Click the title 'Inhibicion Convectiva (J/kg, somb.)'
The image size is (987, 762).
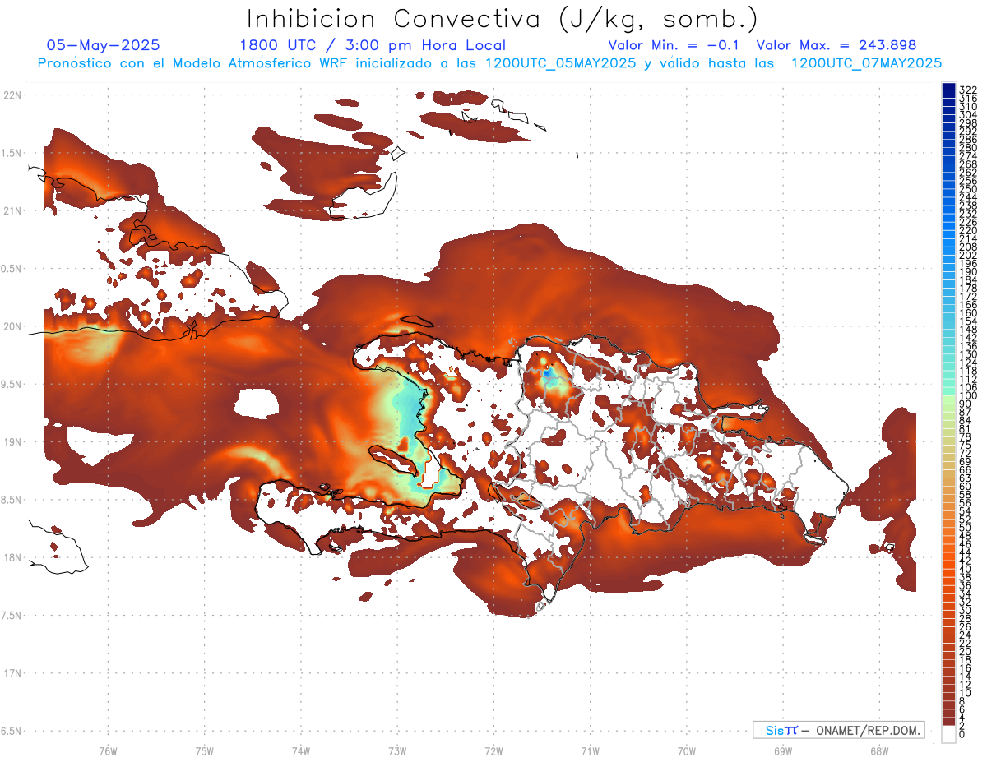point(502,19)
